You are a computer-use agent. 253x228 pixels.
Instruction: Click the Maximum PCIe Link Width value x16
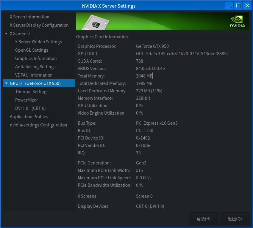(x=139, y=170)
